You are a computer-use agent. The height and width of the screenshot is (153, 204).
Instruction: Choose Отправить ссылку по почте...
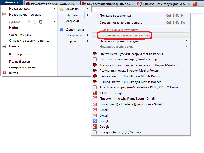tap(30, 41)
